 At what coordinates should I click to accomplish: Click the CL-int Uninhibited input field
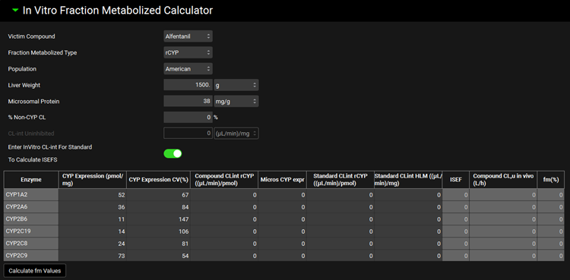188,134
